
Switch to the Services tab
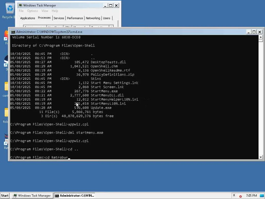(x=59, y=18)
